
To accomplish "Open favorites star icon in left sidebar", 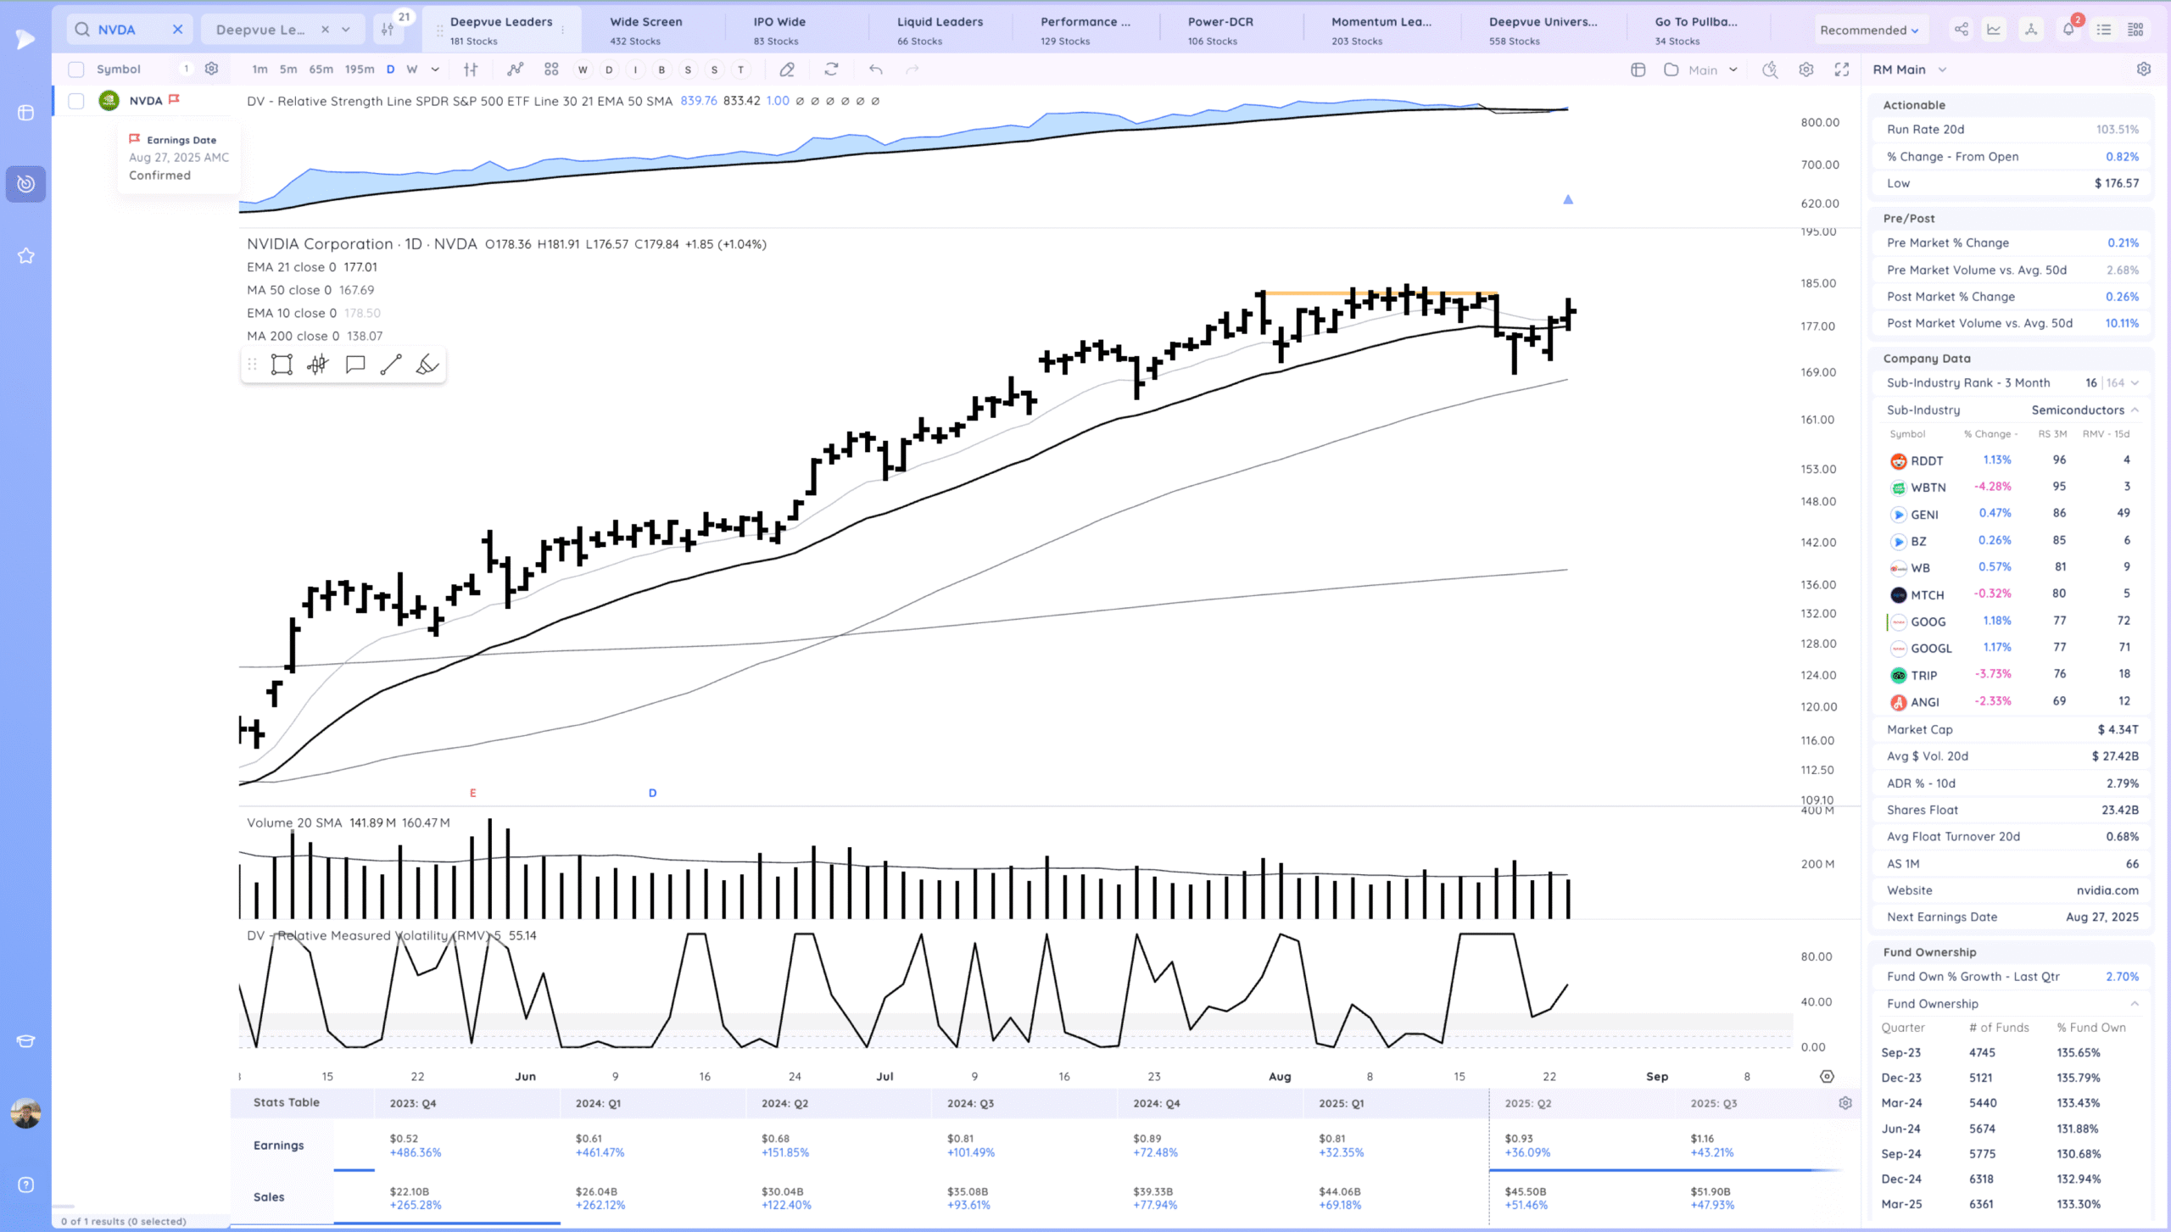I will click(x=25, y=255).
